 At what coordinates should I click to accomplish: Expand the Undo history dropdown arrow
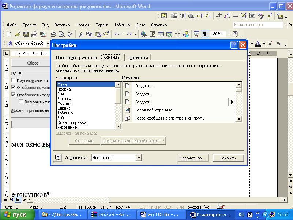click(123, 34)
